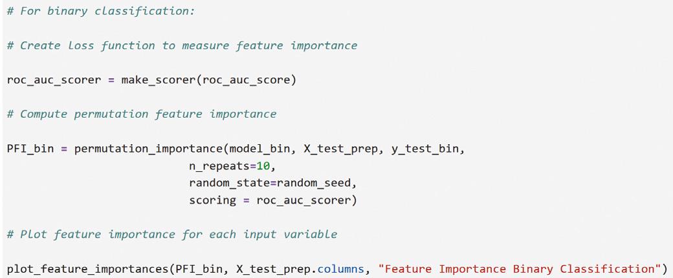Place cursor in 'Create loss function' comment
Image resolution: width=673 pixels, height=278 pixels.
click(x=182, y=45)
